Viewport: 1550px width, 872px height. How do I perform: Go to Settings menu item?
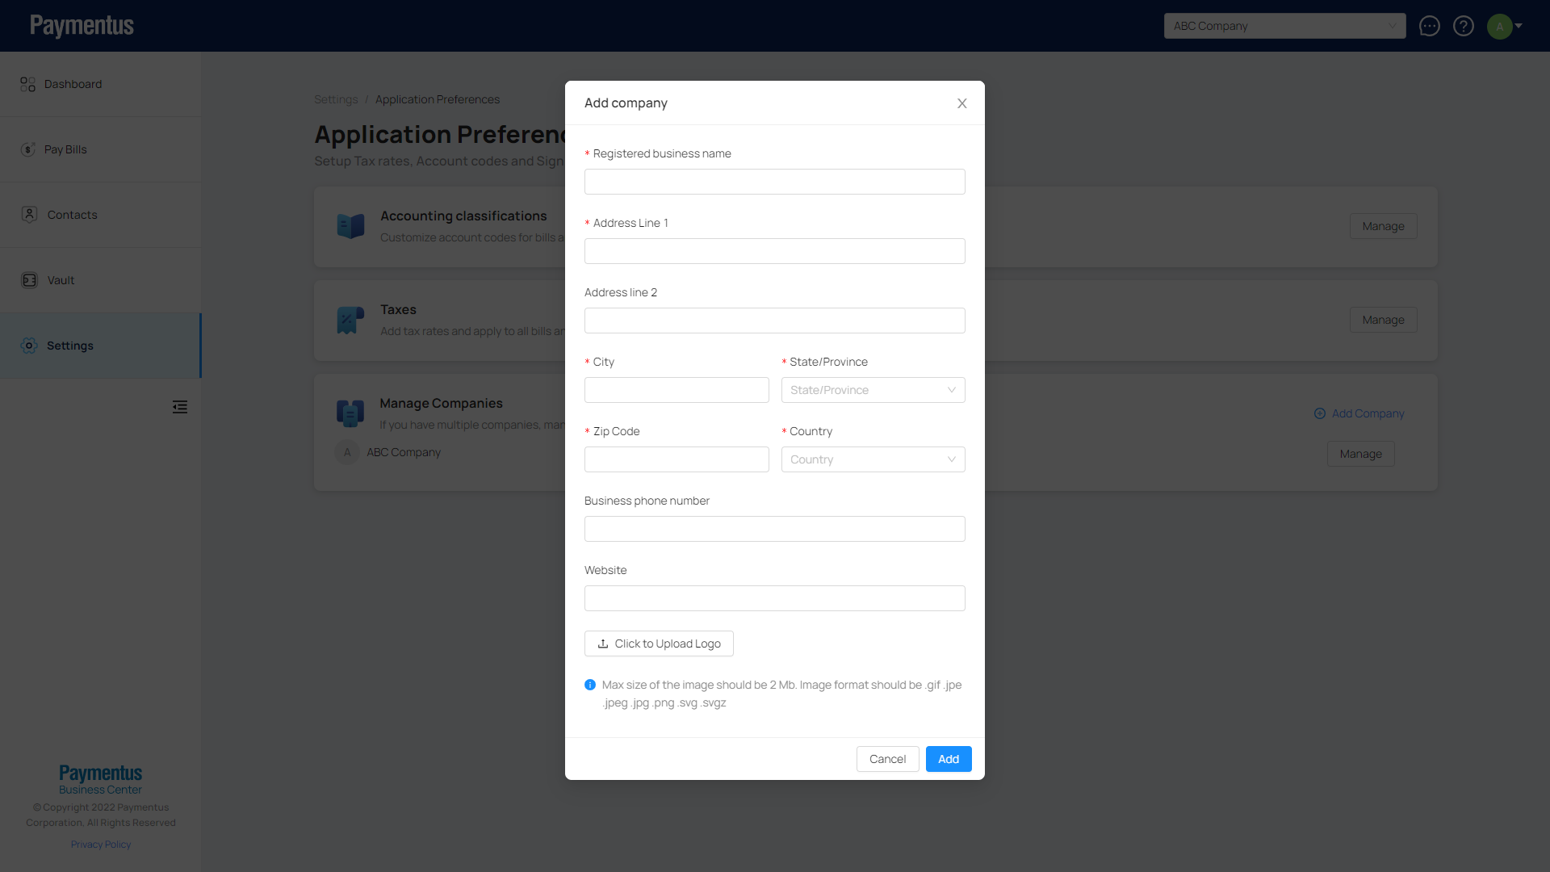click(x=70, y=346)
